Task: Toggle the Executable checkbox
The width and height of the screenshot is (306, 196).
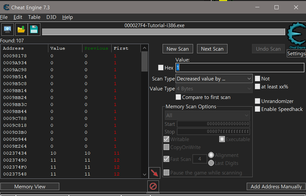Action: click(x=222, y=139)
